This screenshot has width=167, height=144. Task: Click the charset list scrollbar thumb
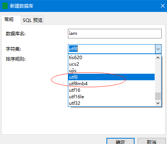(x=158, y=96)
